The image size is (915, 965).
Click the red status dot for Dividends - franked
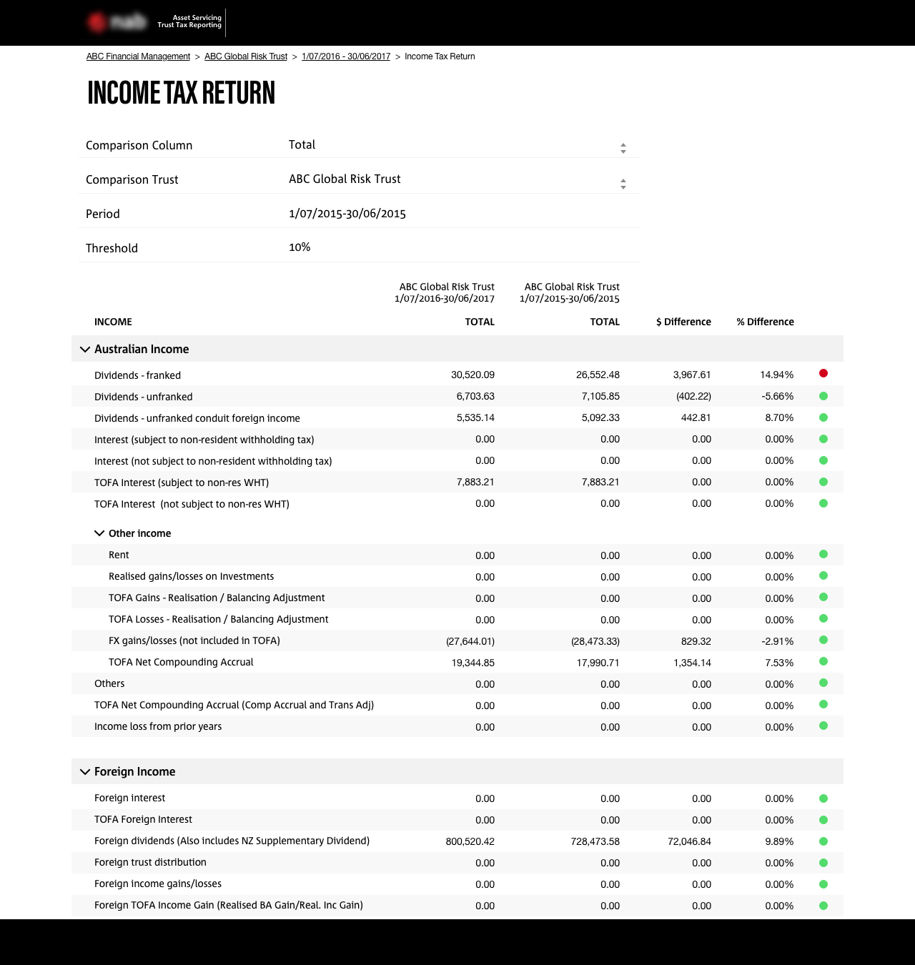click(x=823, y=373)
